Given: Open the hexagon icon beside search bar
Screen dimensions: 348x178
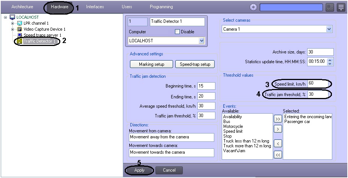Looking at the screenshot, I should [253, 7].
